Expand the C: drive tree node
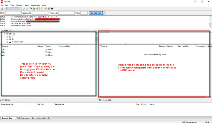Viewport: 212px width, 124px height. [7, 37]
